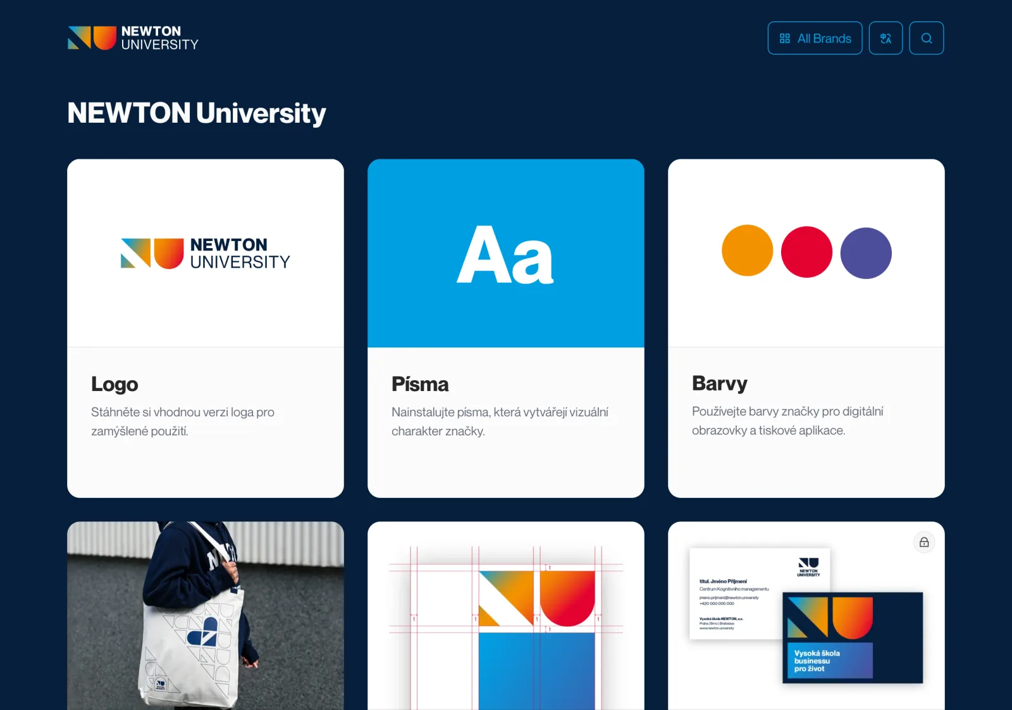The height and width of the screenshot is (710, 1012).
Task: Select the red color circle
Action: (x=806, y=252)
